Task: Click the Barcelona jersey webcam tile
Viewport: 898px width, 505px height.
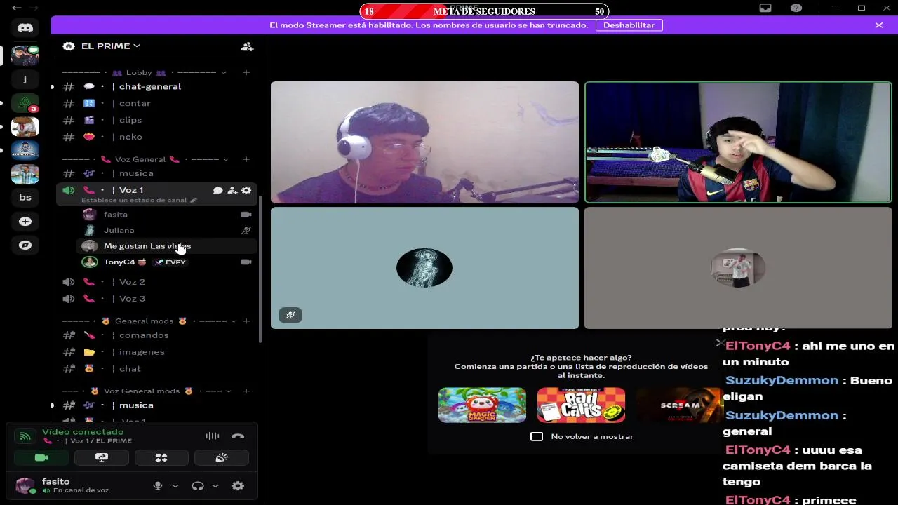Action: pos(738,142)
